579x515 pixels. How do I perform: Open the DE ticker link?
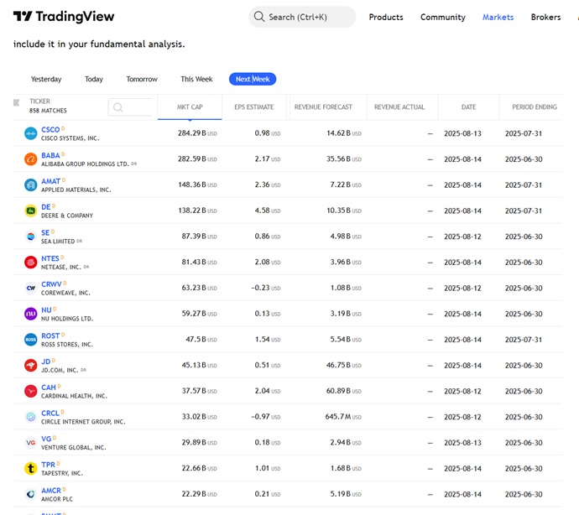pyautogui.click(x=46, y=207)
